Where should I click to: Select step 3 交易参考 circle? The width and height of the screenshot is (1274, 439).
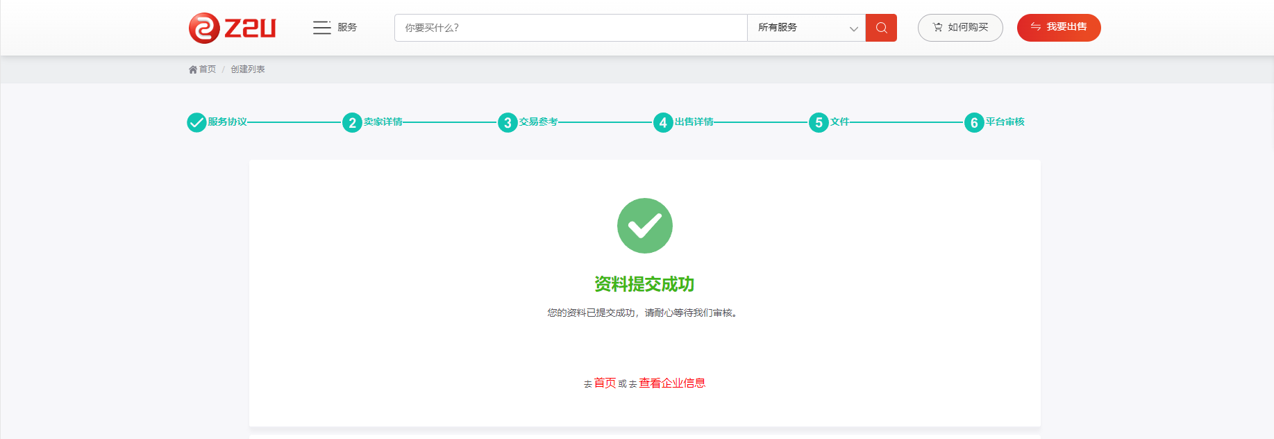[508, 123]
